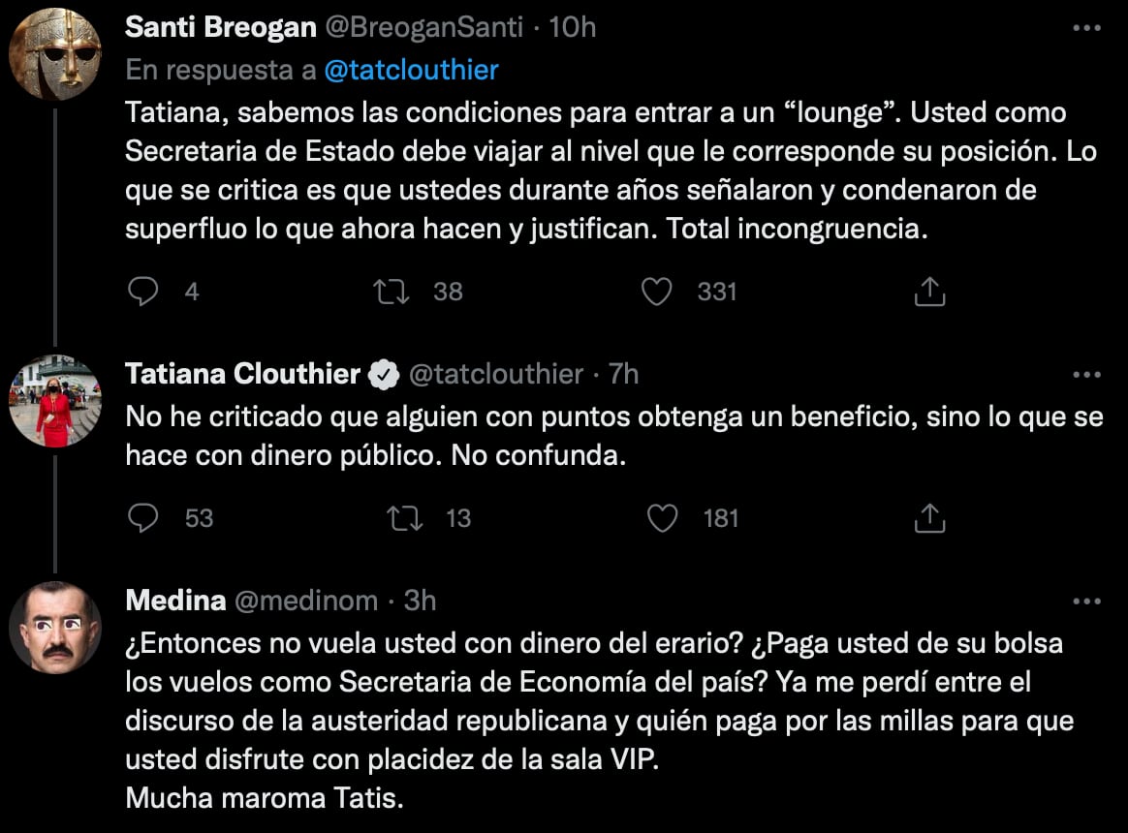Share Tatiana Clouthier's tweet
Viewport: 1128px width, 833px height.
tap(929, 518)
